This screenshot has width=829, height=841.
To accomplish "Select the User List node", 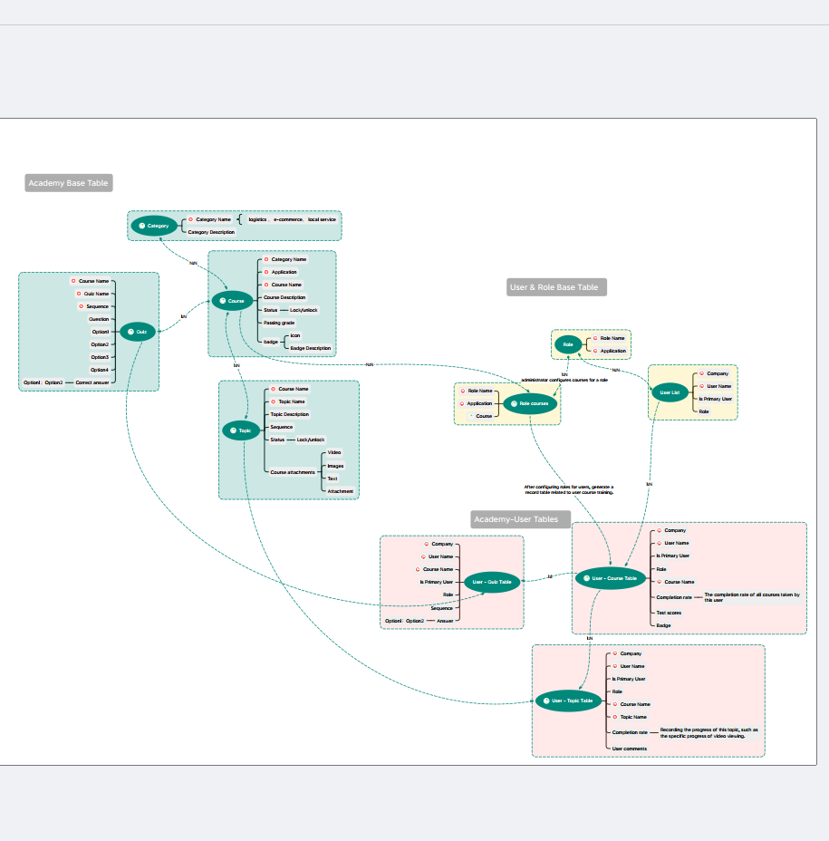I will (670, 392).
